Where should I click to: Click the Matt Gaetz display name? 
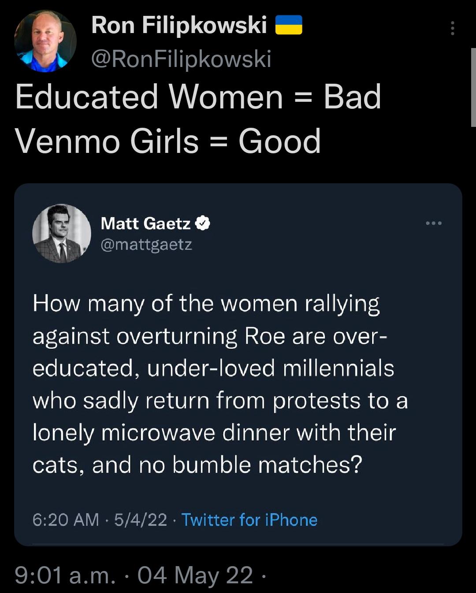click(145, 223)
